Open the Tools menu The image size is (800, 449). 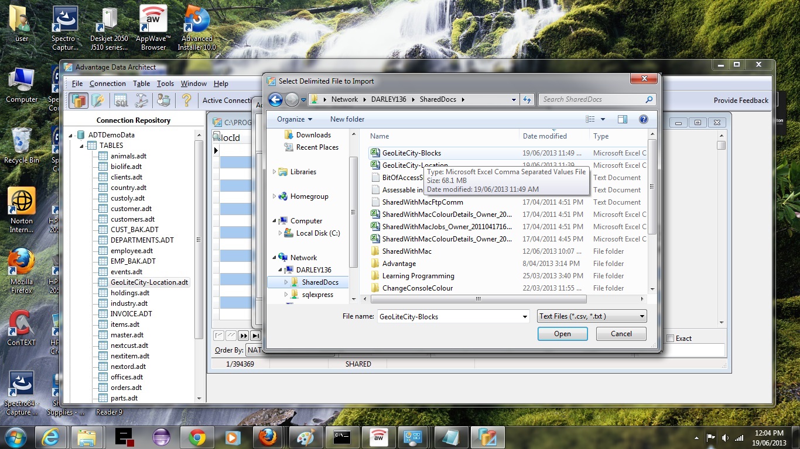pos(165,84)
